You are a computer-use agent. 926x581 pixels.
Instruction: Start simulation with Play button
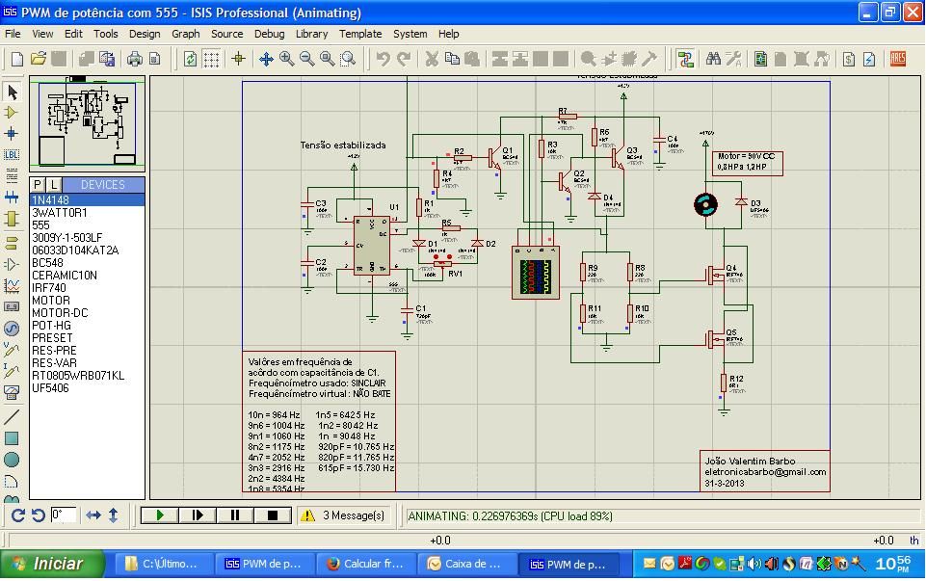[159, 515]
